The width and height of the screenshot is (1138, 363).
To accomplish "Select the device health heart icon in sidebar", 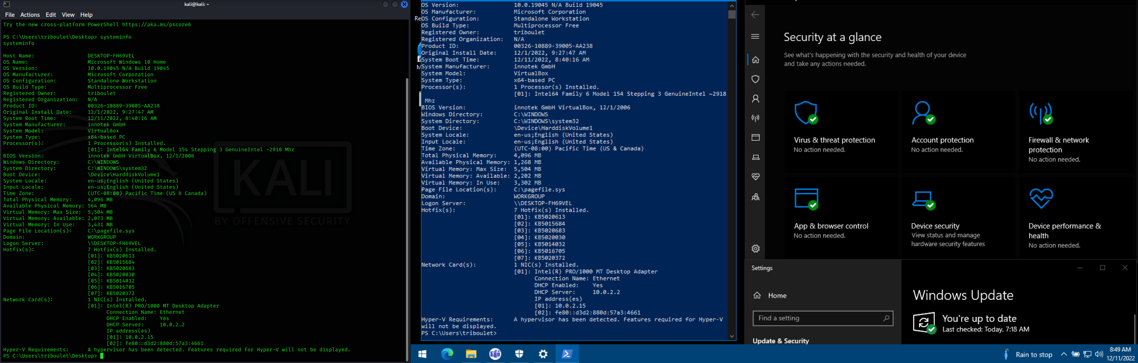I will point(756,177).
